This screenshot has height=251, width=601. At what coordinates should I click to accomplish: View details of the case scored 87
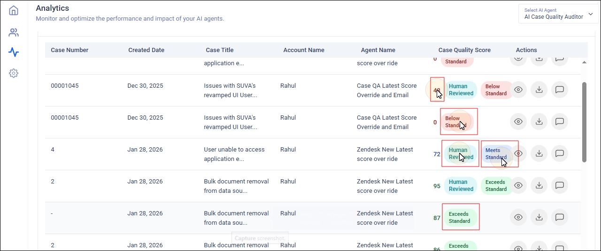tap(518, 217)
